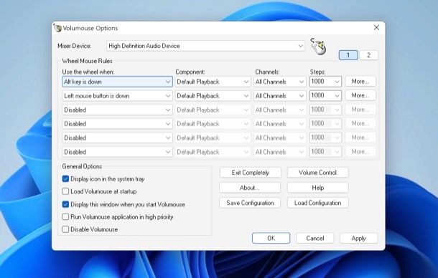Open Steps dropdown for Left mouse button rule

coord(325,95)
